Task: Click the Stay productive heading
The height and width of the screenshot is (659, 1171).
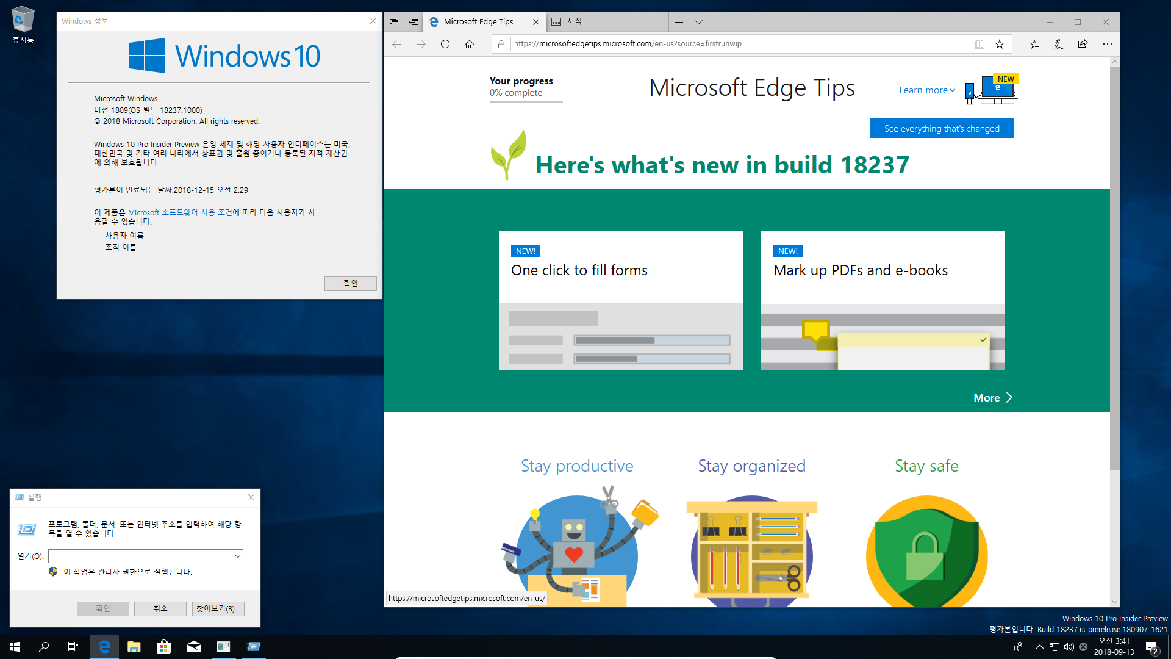Action: pos(577,466)
